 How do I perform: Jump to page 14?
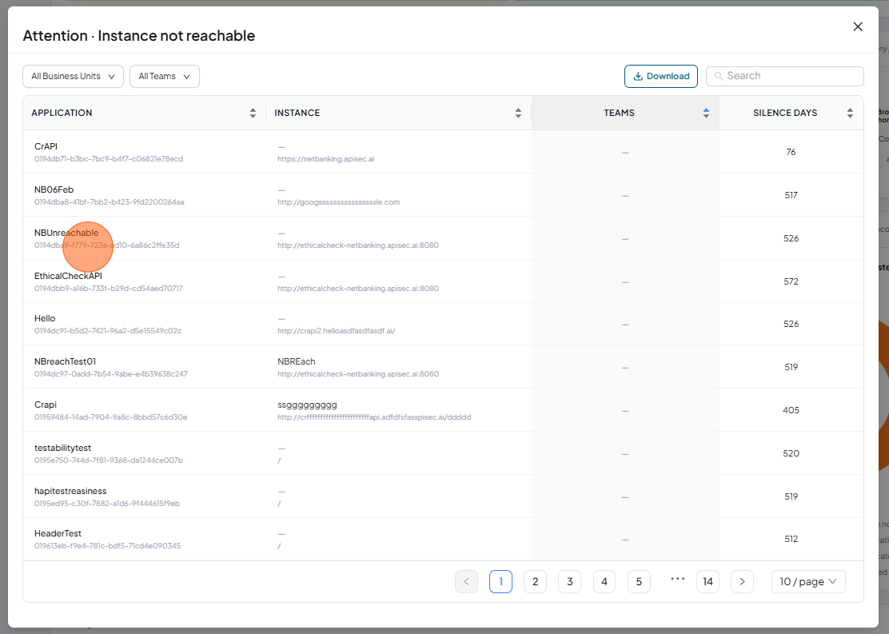[x=708, y=581]
